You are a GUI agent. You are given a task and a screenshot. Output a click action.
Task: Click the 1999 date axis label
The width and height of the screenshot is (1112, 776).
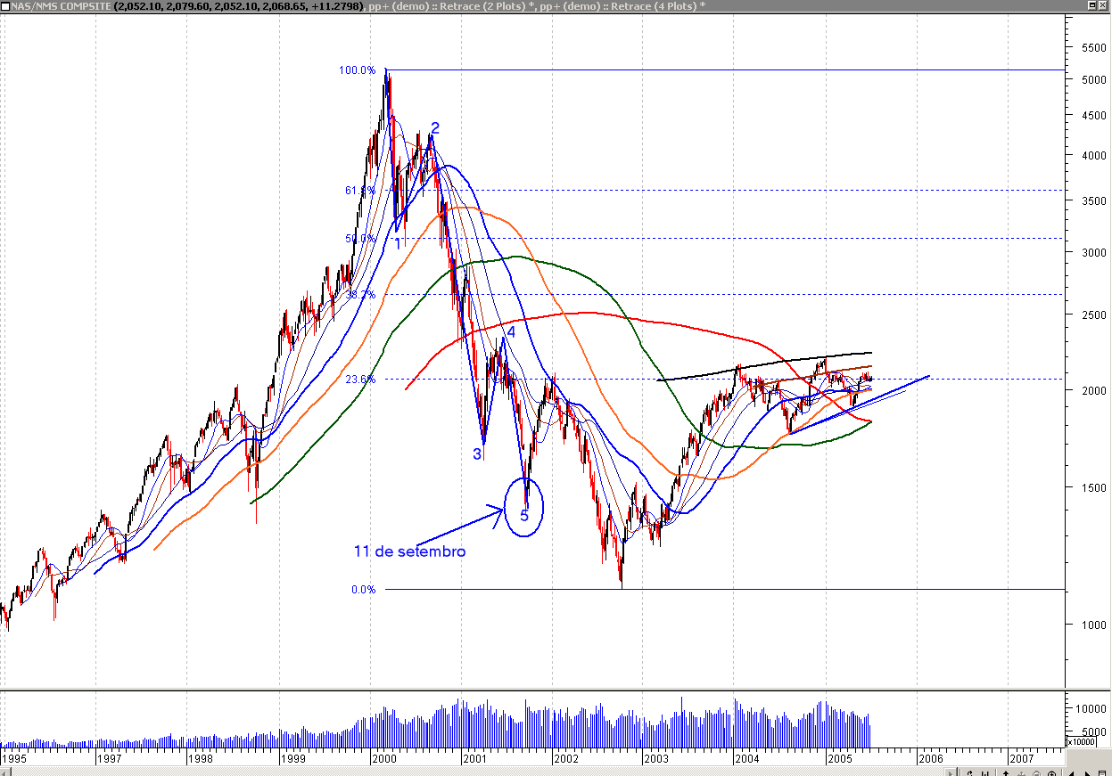[x=292, y=758]
